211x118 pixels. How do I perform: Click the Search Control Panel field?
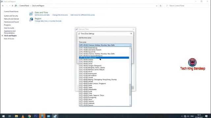[187, 6]
